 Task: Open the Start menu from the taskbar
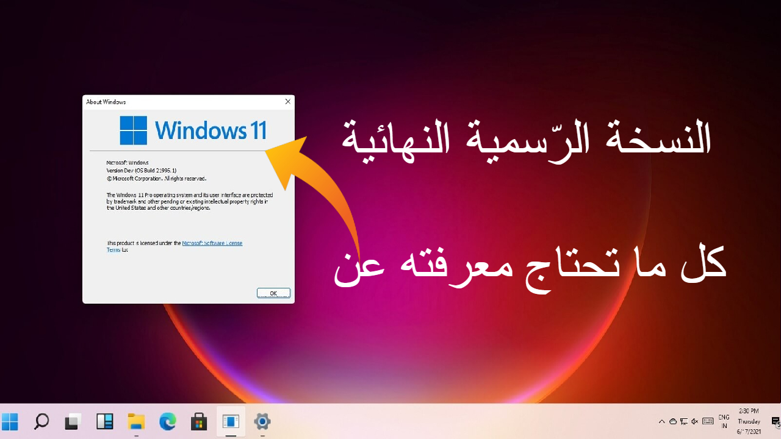click(10, 421)
